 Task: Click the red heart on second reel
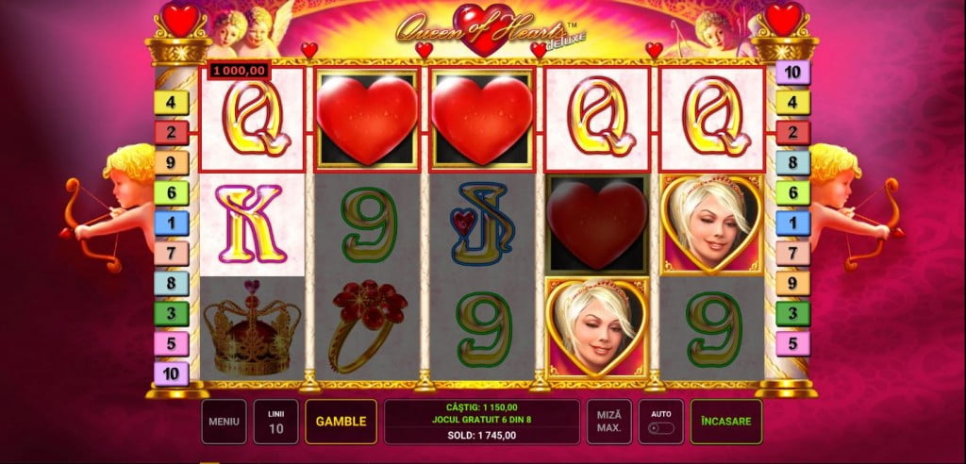pos(367,120)
